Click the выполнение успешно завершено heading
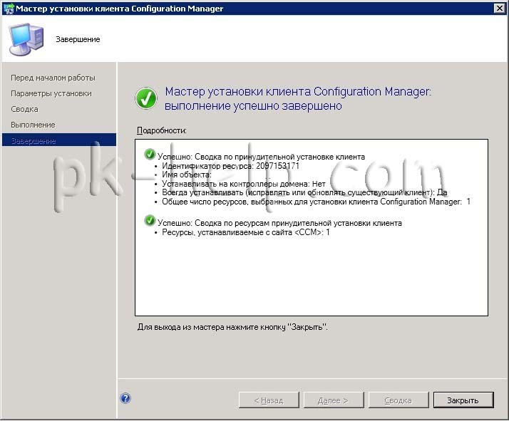The height and width of the screenshot is (421, 509). (x=253, y=105)
